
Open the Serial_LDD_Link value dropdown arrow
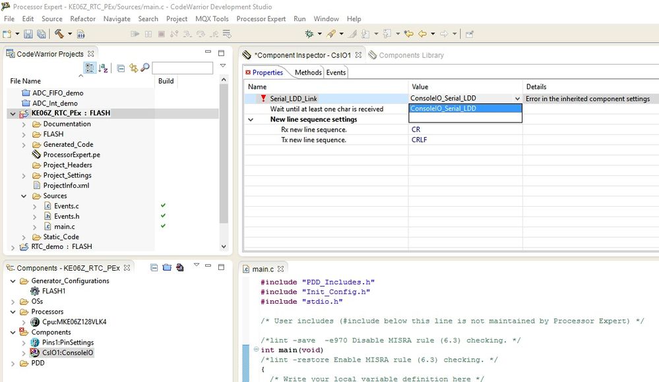coord(517,99)
